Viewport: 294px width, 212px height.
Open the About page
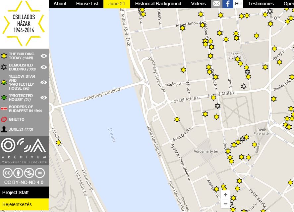pos(60,4)
